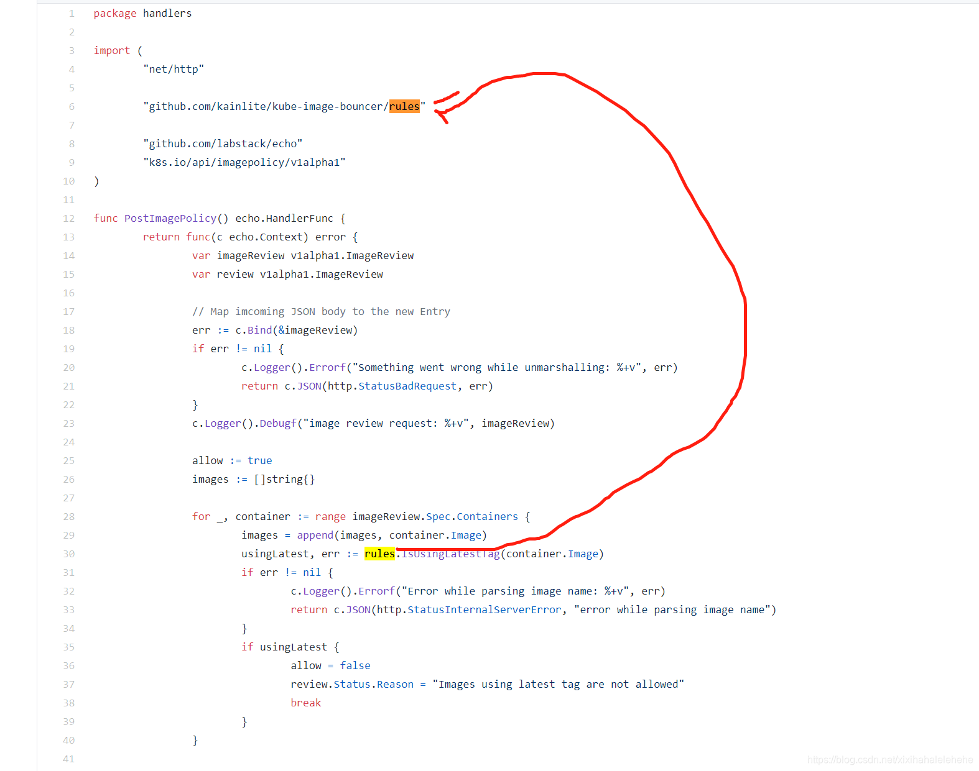Click StatusInternalServerError on line 33
Viewport: 979px width, 771px height.
click(485, 609)
